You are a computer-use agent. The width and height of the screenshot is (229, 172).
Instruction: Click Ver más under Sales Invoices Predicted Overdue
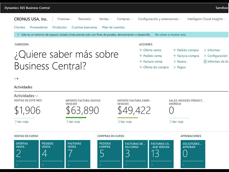coord(176,122)
